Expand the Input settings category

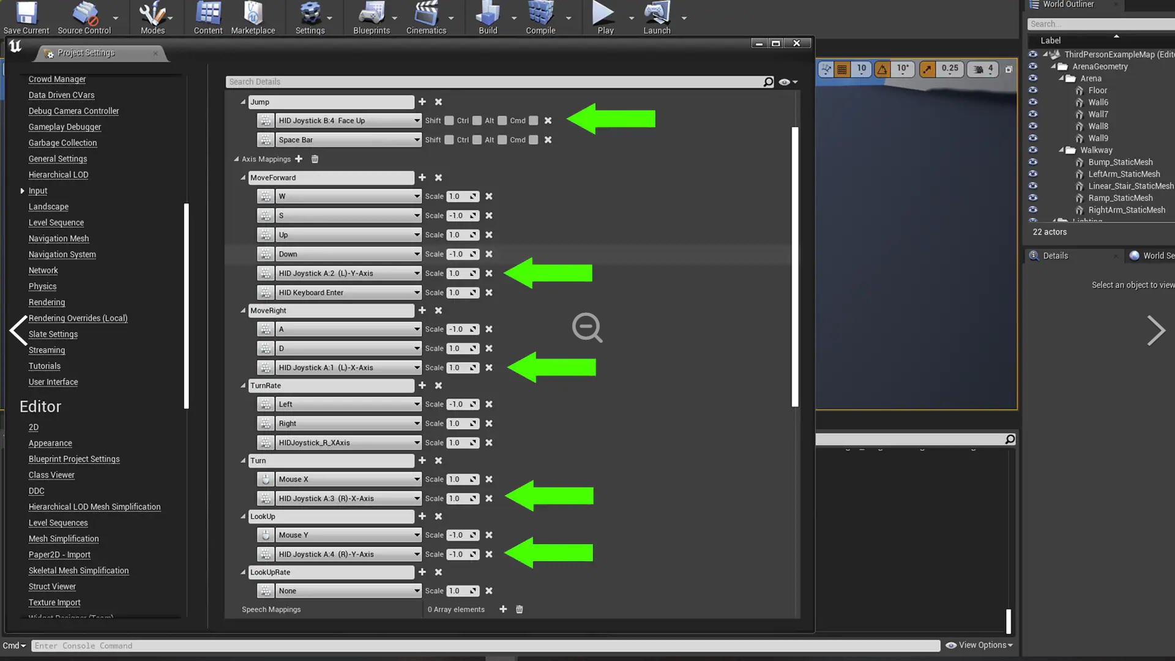click(22, 191)
